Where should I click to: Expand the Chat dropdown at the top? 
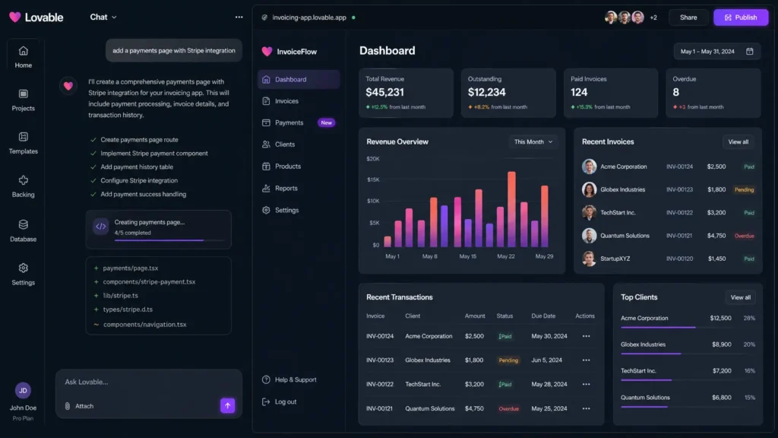click(x=103, y=17)
